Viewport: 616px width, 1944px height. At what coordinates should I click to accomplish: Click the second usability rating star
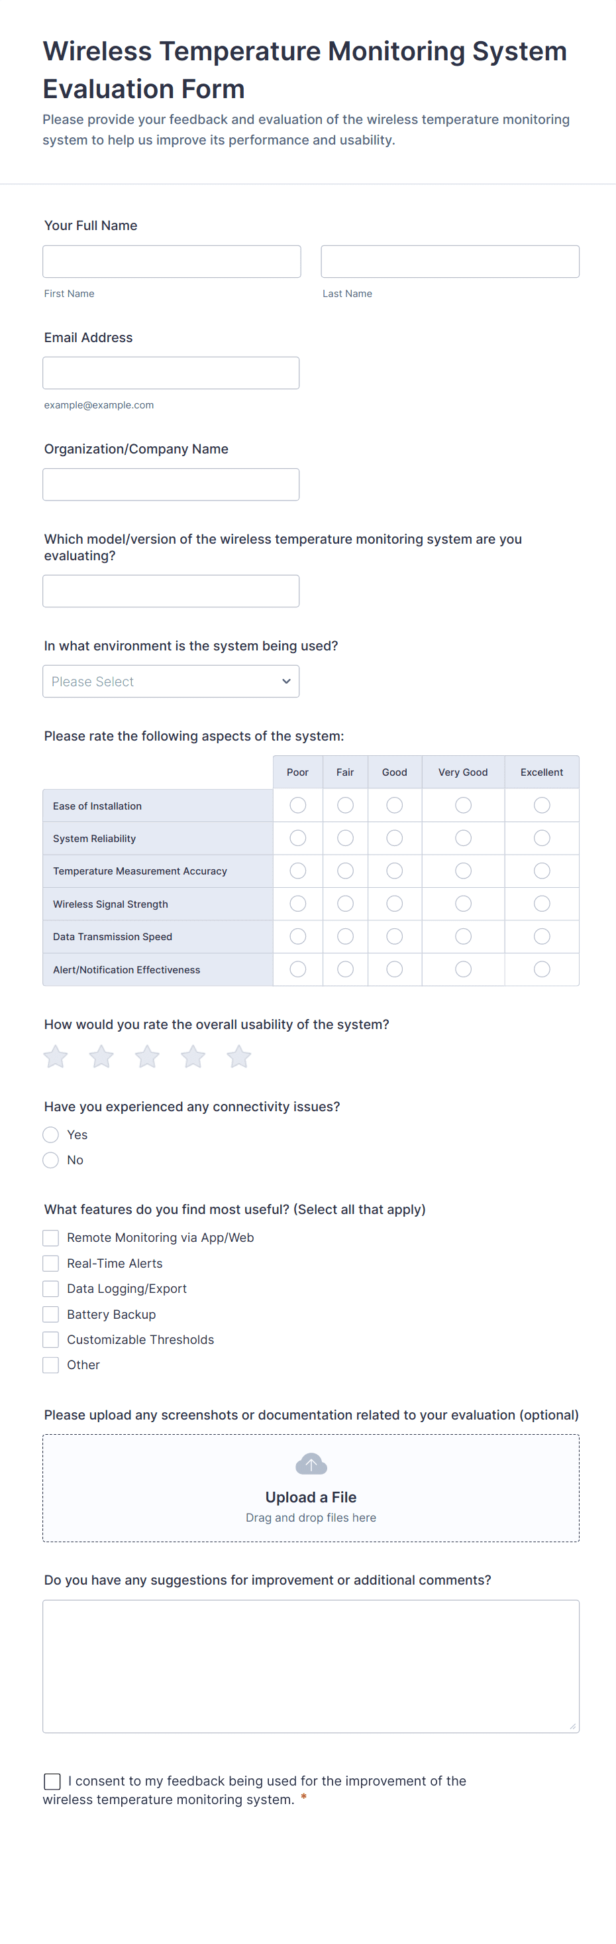(x=101, y=1056)
